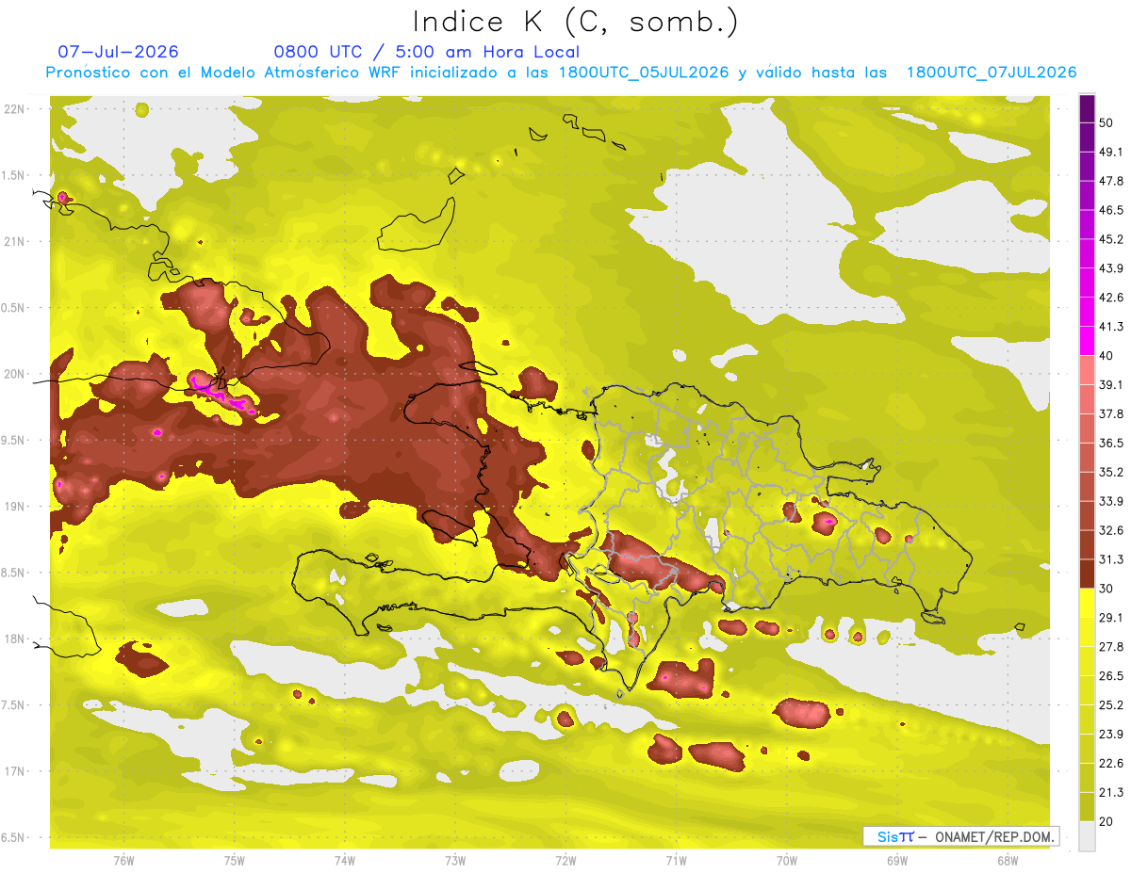
Task: Click the '32.6' colorbar value
Action: point(1111,530)
